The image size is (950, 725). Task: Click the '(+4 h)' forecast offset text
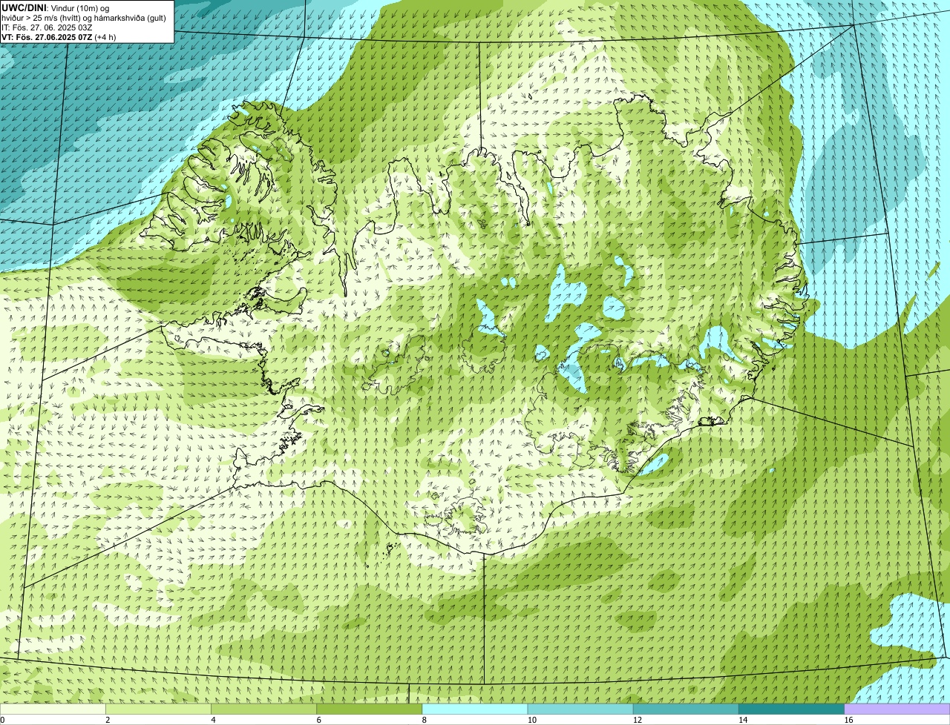(105, 37)
